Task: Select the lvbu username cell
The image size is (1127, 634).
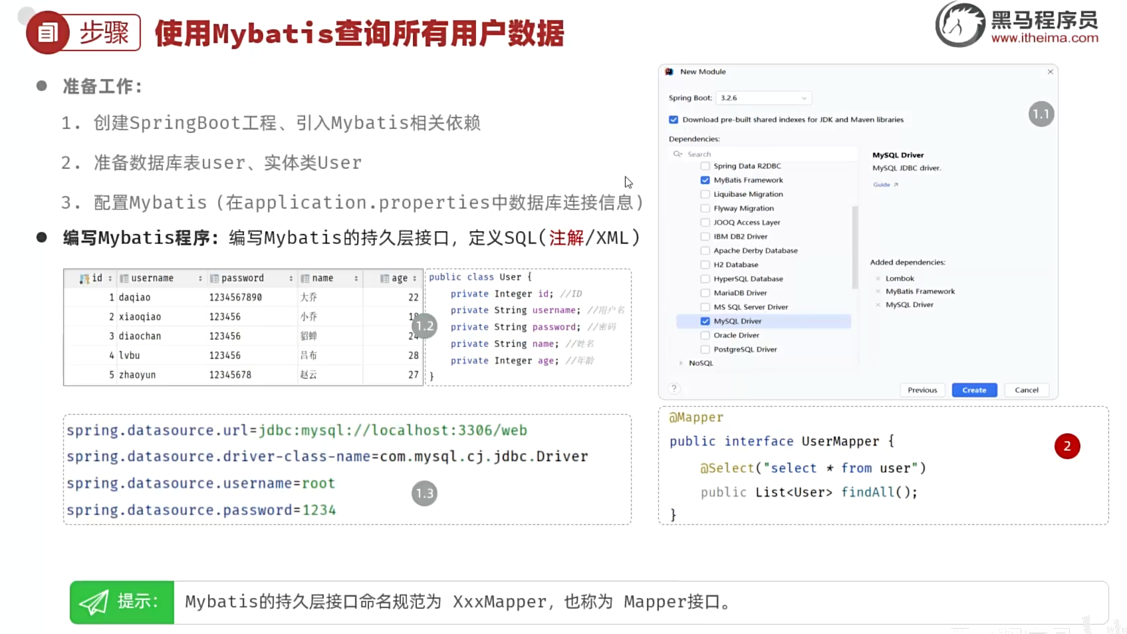Action: click(162, 356)
